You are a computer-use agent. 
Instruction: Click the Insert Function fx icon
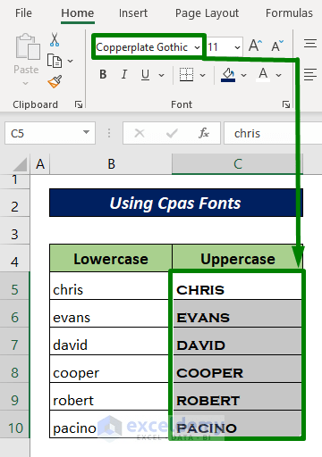coord(204,133)
